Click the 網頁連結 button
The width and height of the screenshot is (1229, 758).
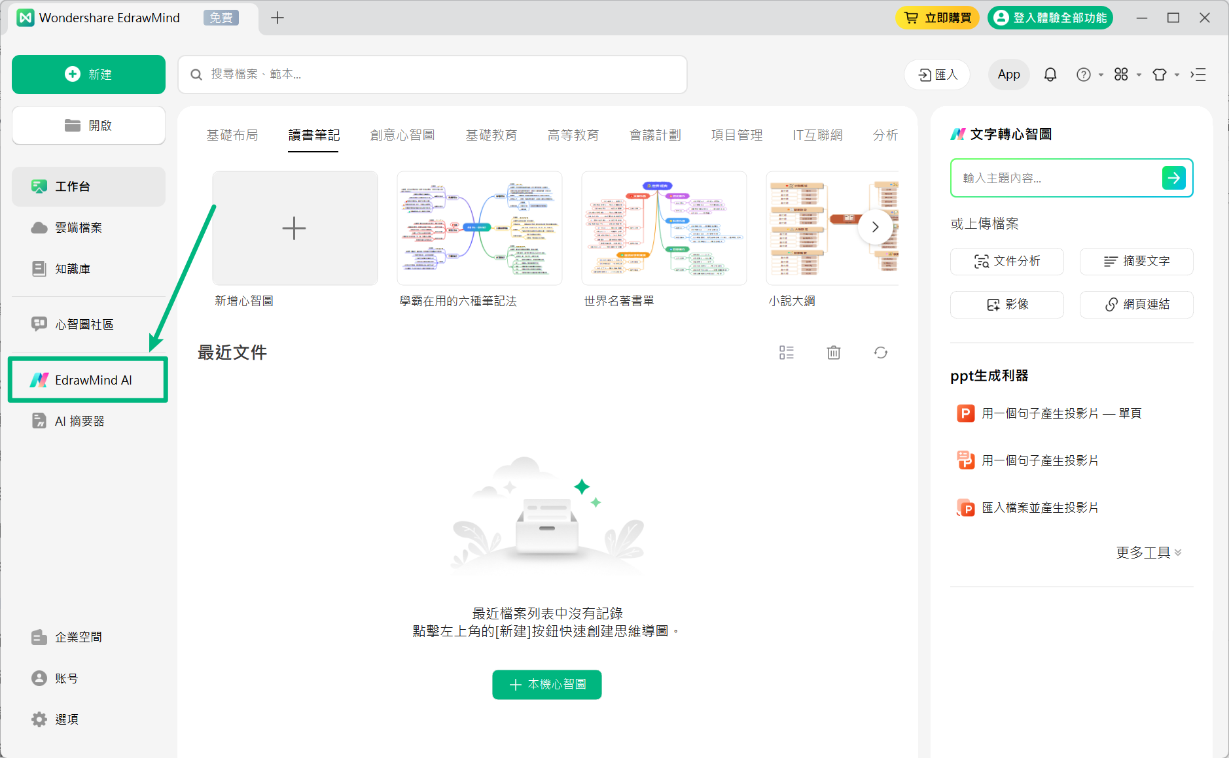click(x=1137, y=305)
